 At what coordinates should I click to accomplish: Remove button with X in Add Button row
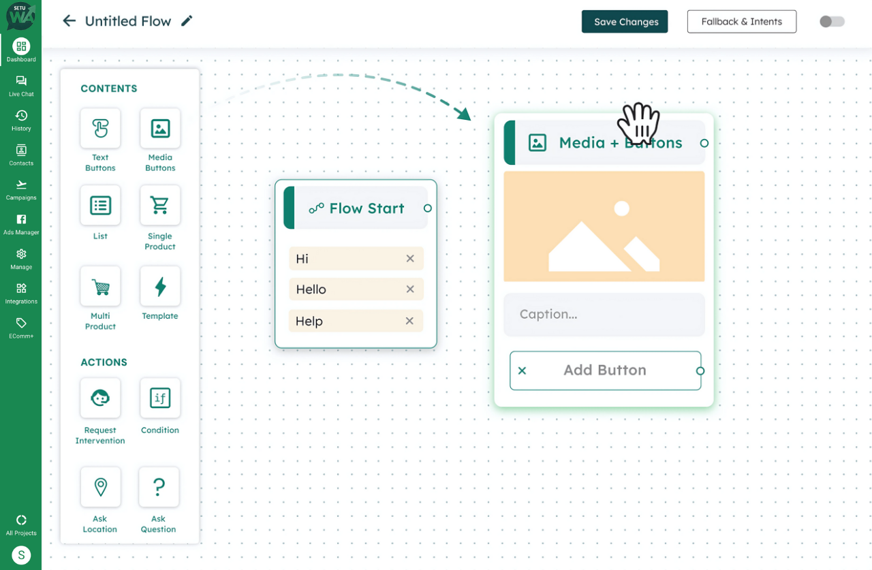click(522, 370)
